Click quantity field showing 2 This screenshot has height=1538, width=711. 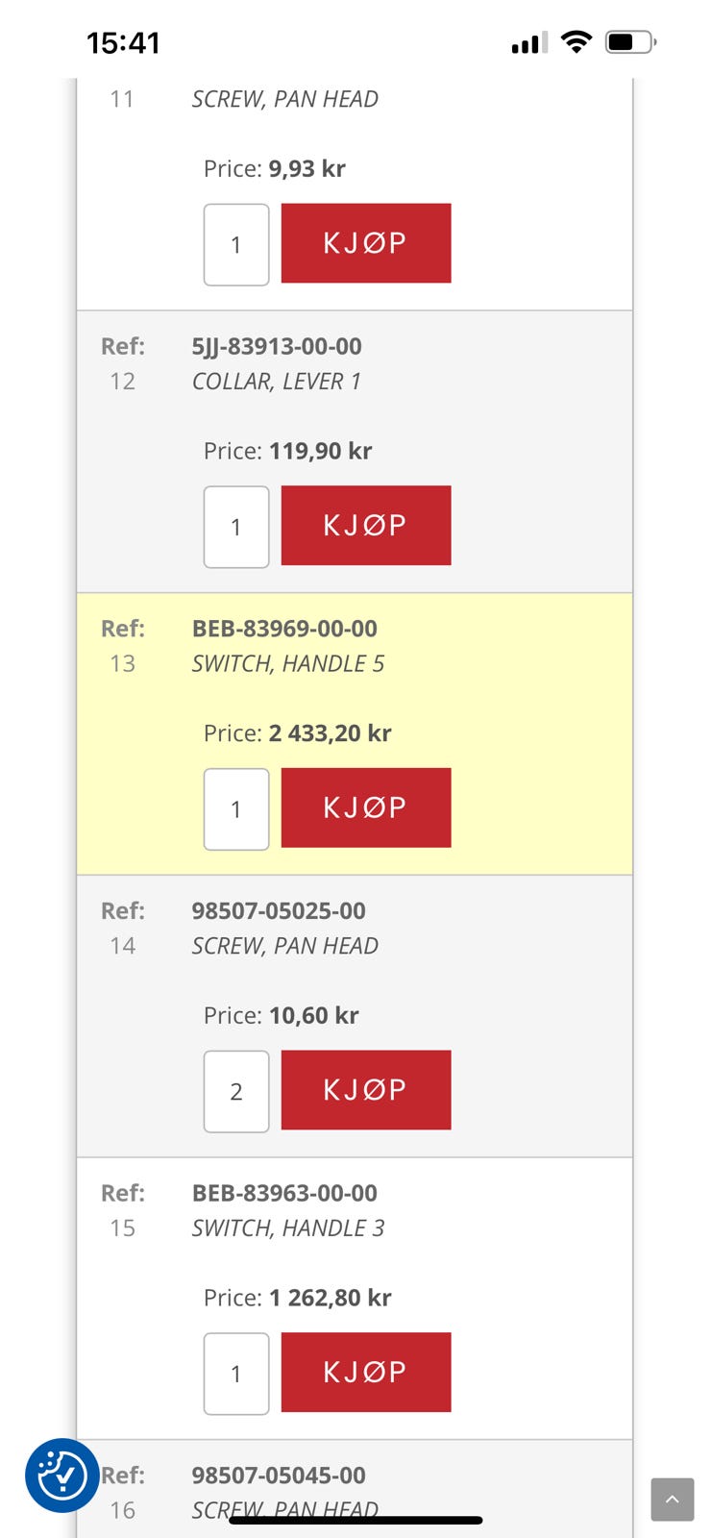tap(236, 1091)
